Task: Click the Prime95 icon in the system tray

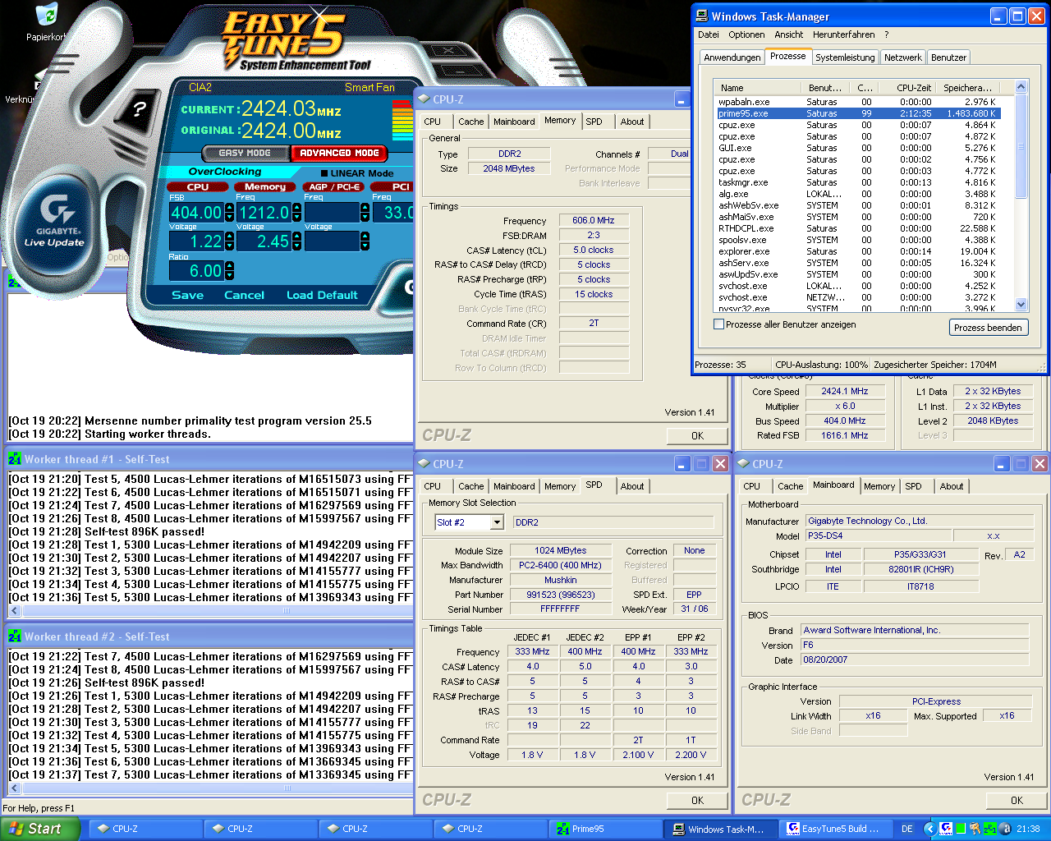Action: pos(989,829)
